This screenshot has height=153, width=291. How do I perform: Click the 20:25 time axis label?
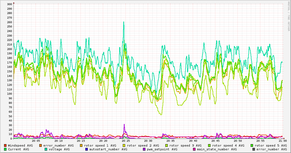pos(126,141)
